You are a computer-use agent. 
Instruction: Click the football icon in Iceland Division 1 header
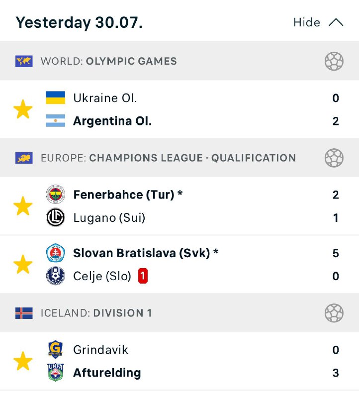point(334,313)
